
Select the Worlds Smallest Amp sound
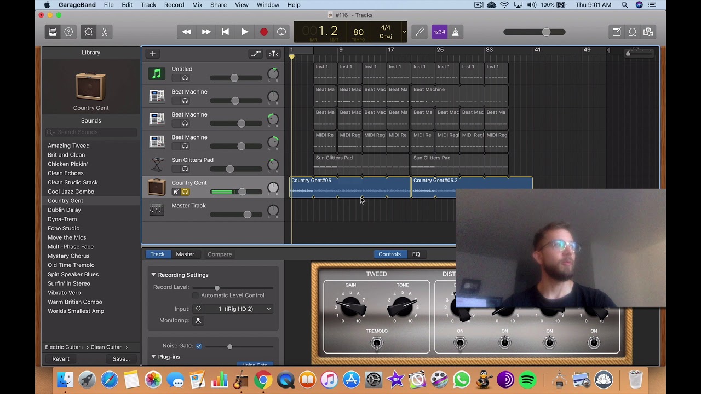click(x=76, y=311)
